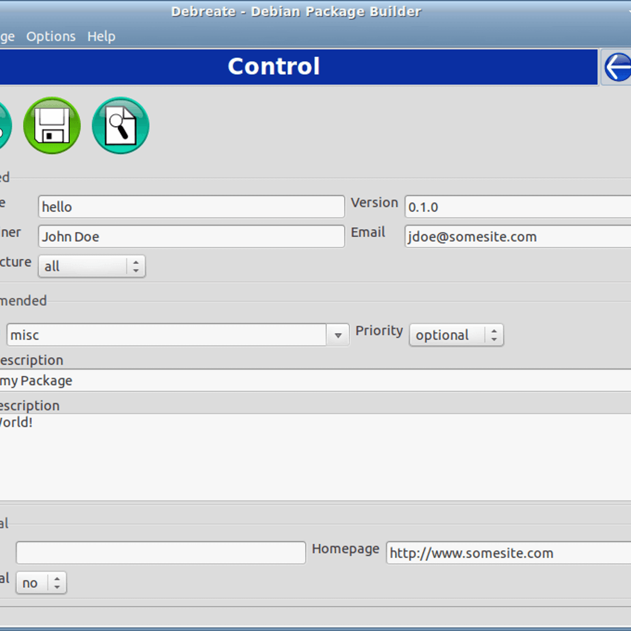Click the blue back arrow button
The height and width of the screenshot is (631, 631).
click(617, 67)
